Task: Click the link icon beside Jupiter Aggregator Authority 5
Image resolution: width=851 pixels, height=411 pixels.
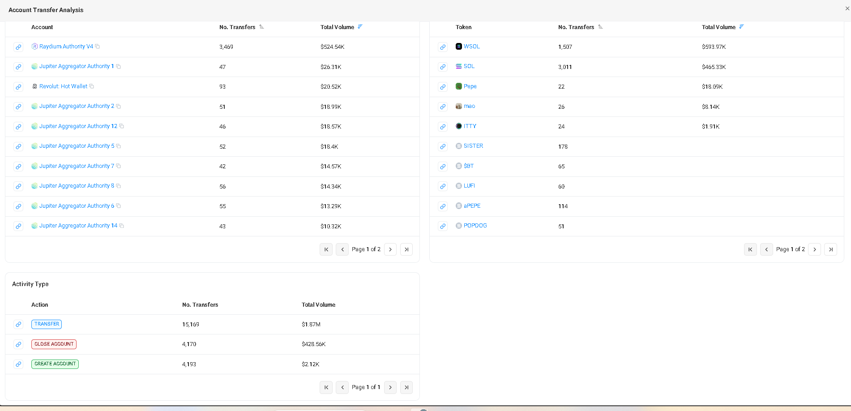Action: tap(18, 146)
